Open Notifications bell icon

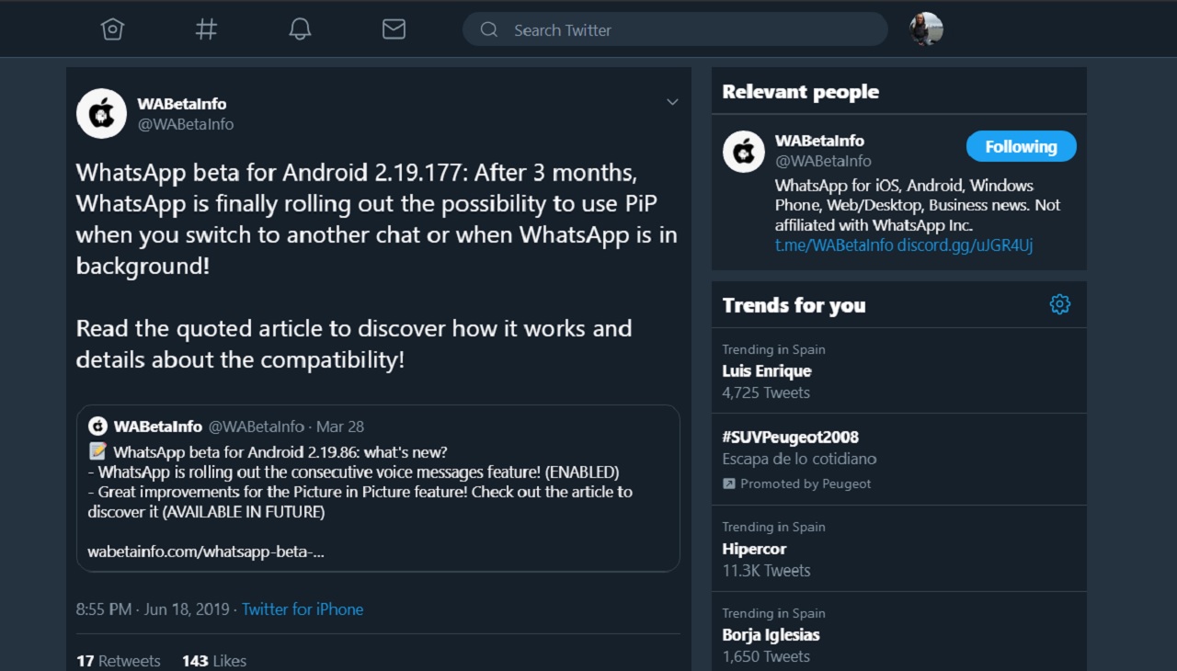click(300, 29)
